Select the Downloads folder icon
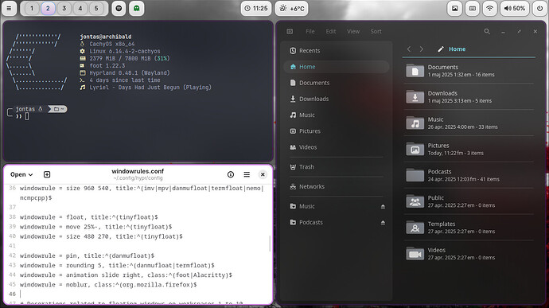This screenshot has width=549, height=308. [x=415, y=97]
